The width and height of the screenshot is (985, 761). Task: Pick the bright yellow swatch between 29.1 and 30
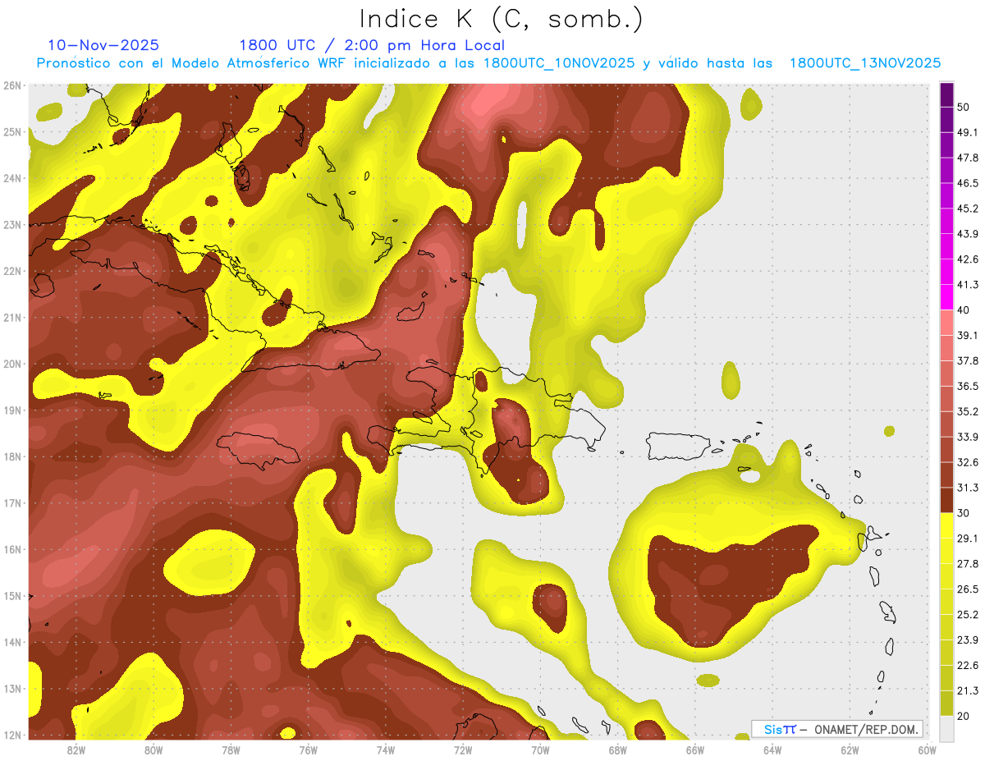946,525
